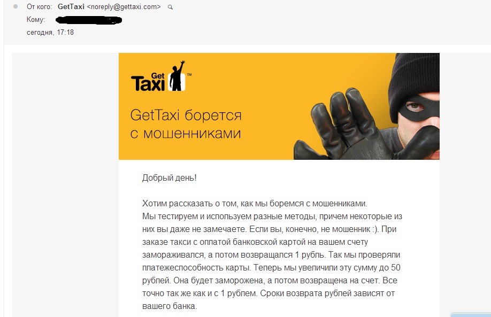
Task: Toggle the gray read-status dot
Action: point(16,6)
